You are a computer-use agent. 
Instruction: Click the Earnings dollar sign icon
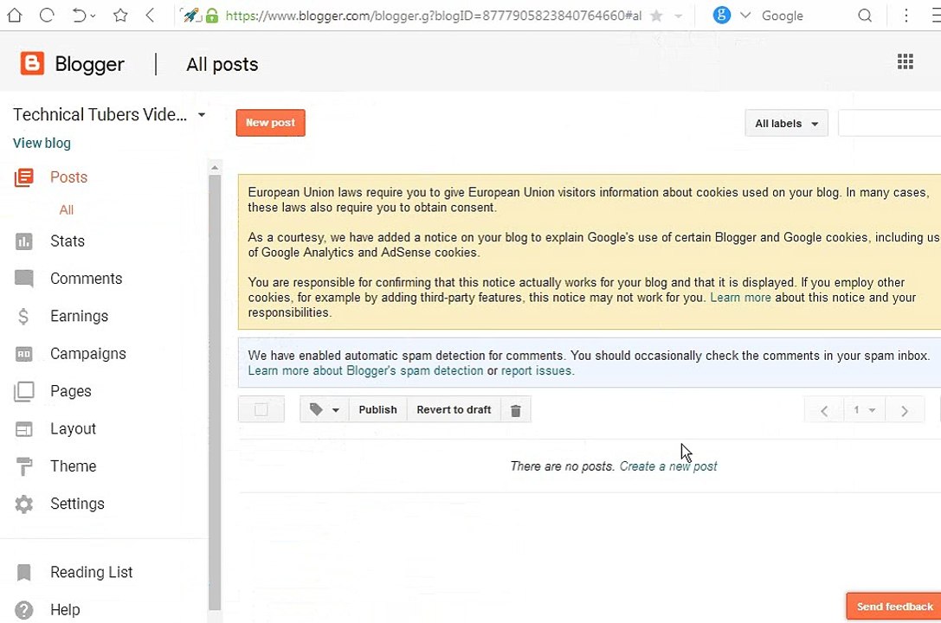click(x=23, y=316)
